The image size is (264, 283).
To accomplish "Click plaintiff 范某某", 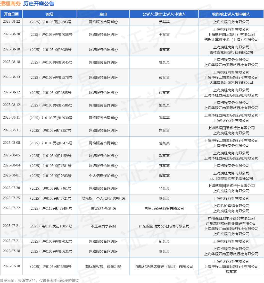I will pos(164,143).
